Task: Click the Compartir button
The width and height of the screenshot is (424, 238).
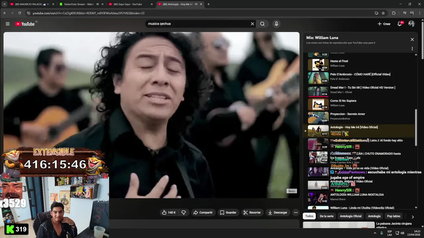Action: click(203, 213)
